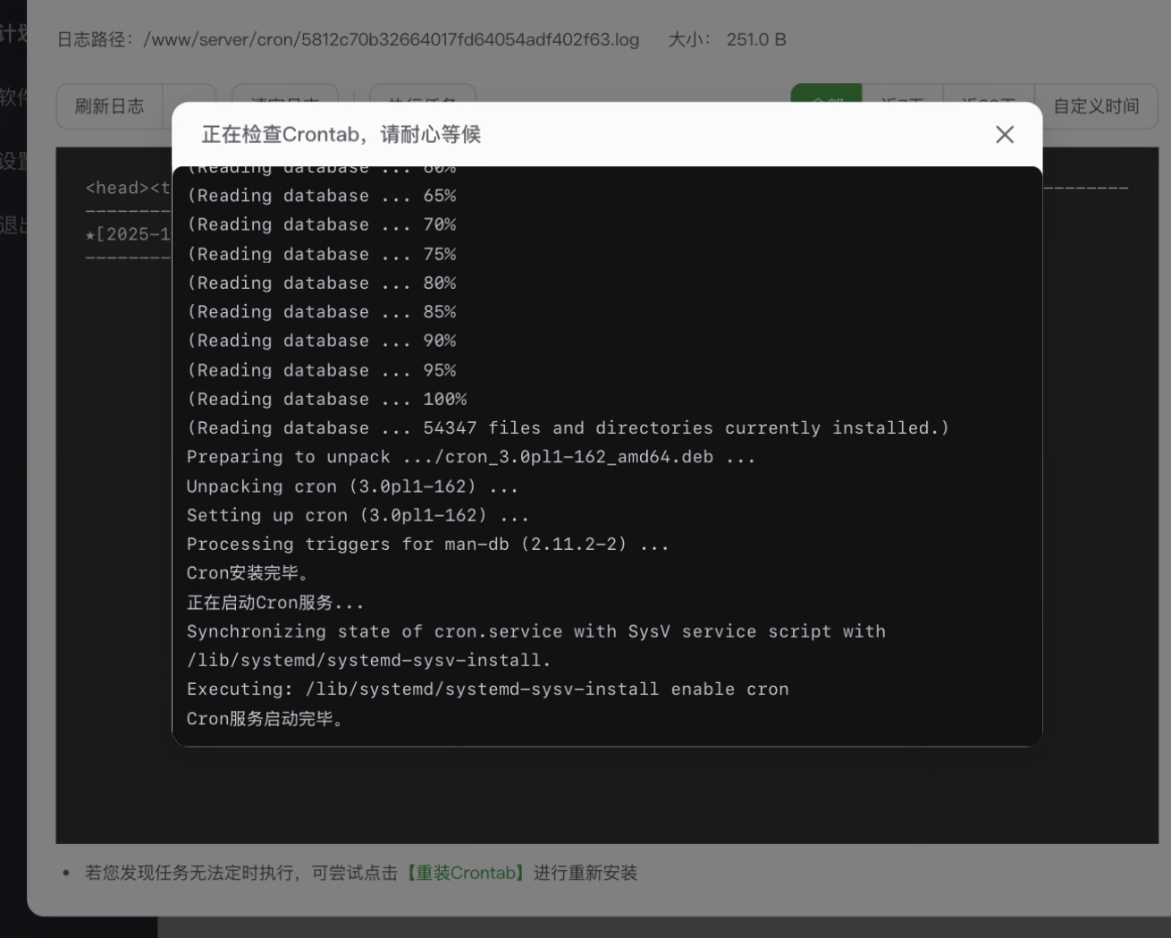The image size is (1171, 938).
Task: Choose the 近7天 log filter
Action: (902, 94)
